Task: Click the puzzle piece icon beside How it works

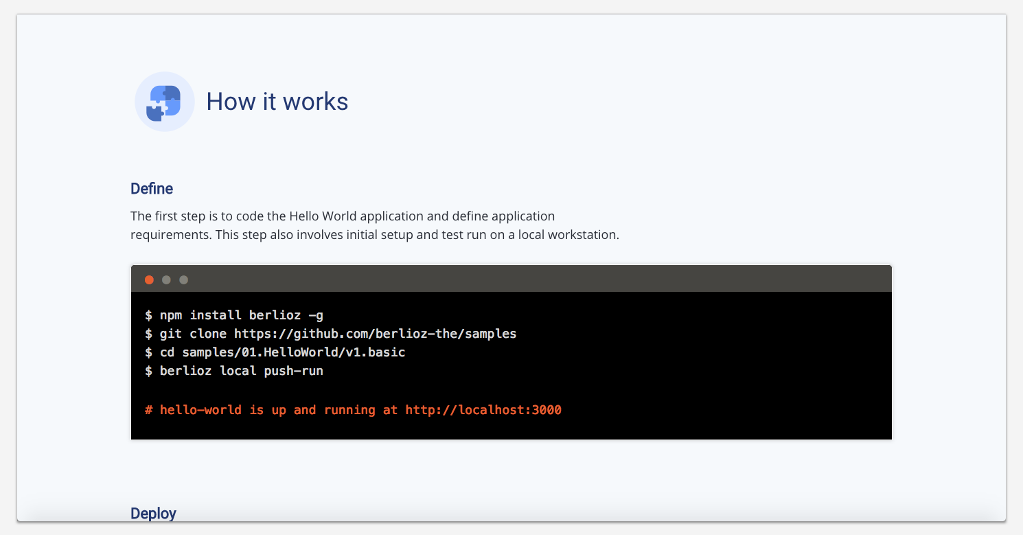Action: pyautogui.click(x=165, y=102)
